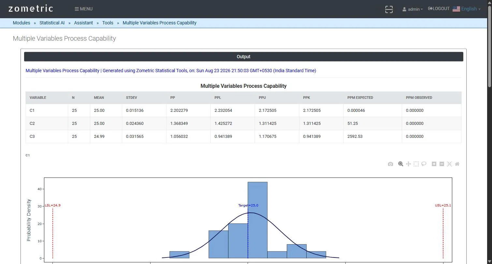Image resolution: width=492 pixels, height=264 pixels.
Task: Open the admin user dropdown
Action: [x=412, y=9]
